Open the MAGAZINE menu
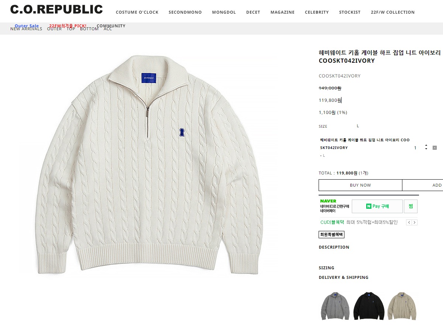 coord(282,12)
